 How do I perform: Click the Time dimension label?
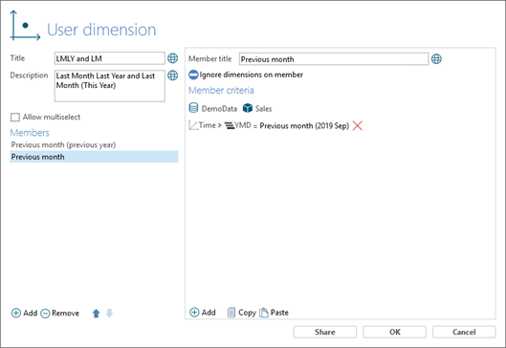[x=208, y=125]
